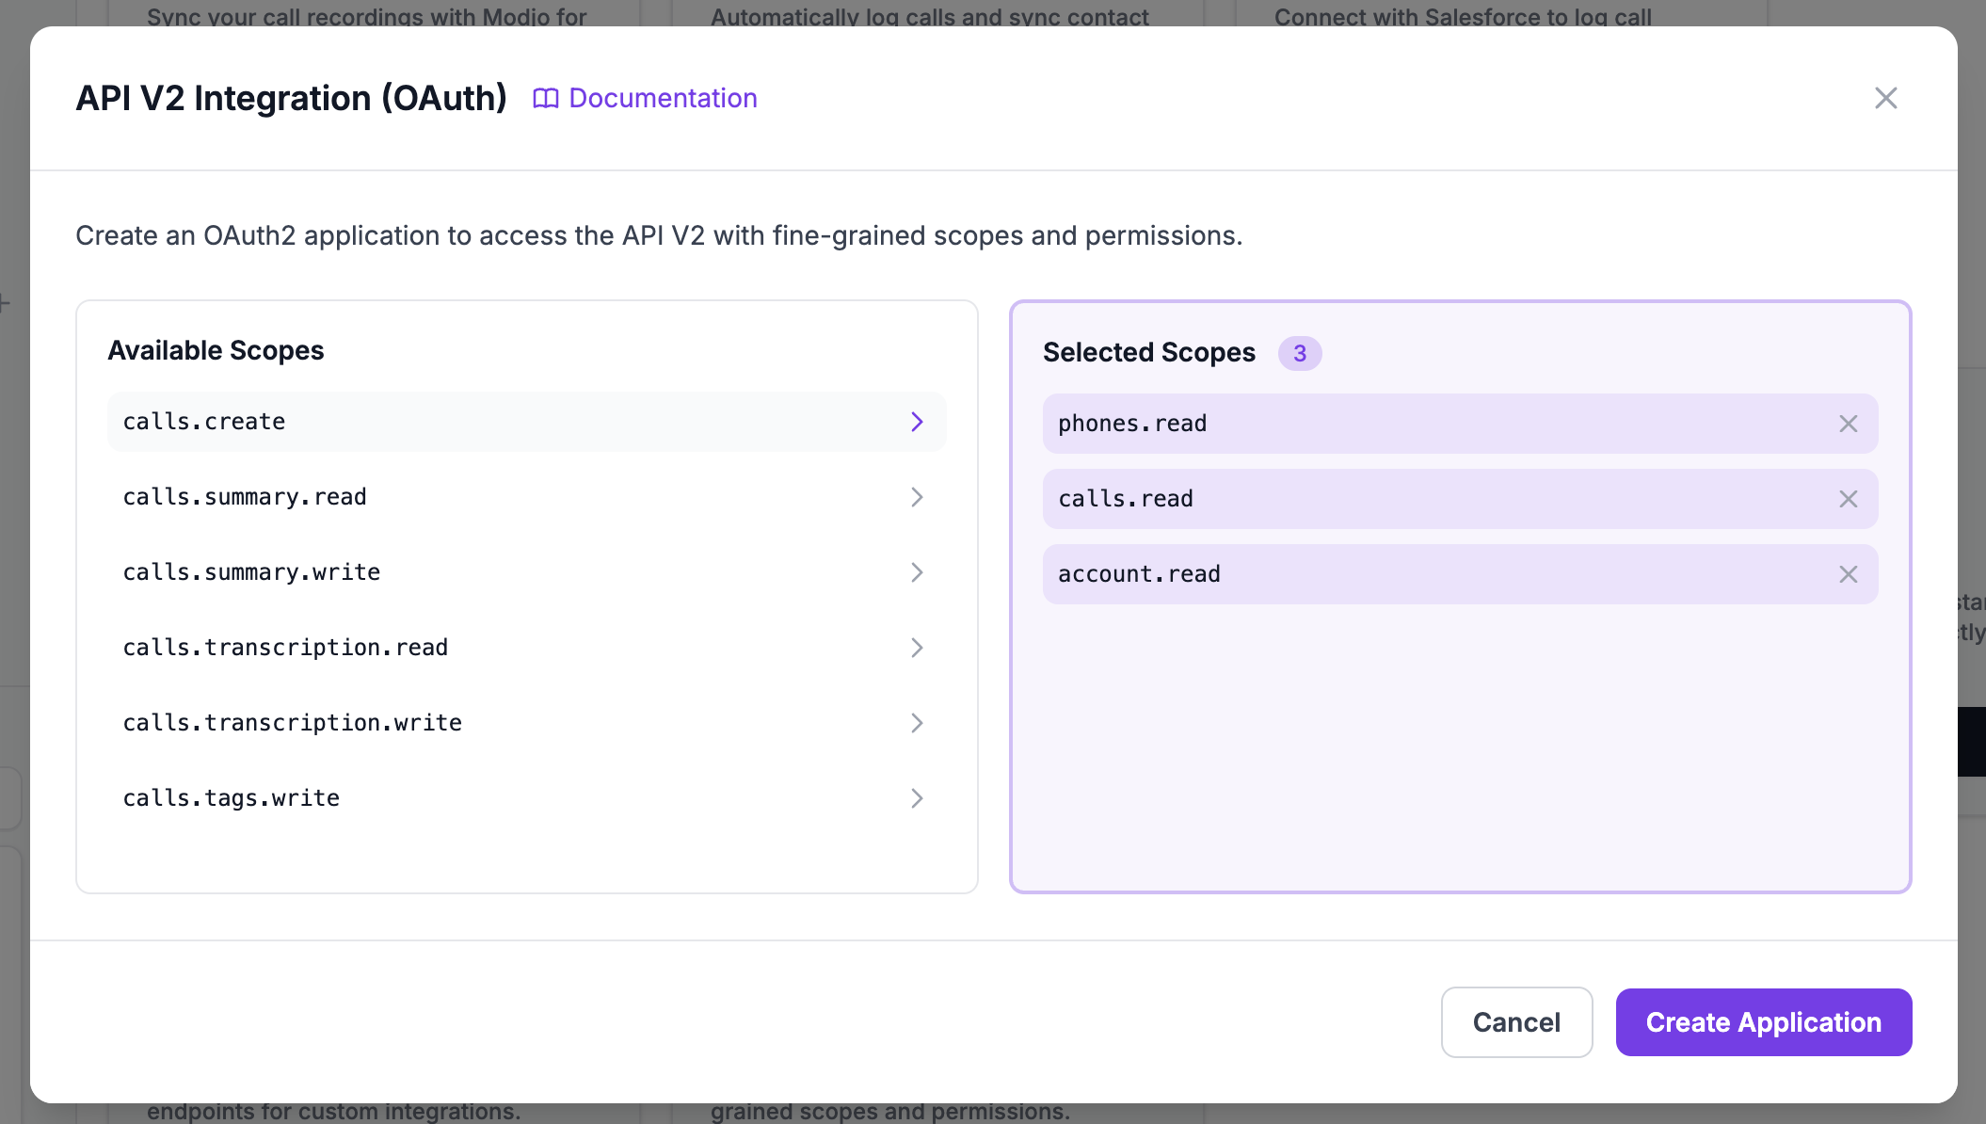Click the book icon next to Documentation
Viewport: 1986px width, 1124px height.
[x=546, y=98]
